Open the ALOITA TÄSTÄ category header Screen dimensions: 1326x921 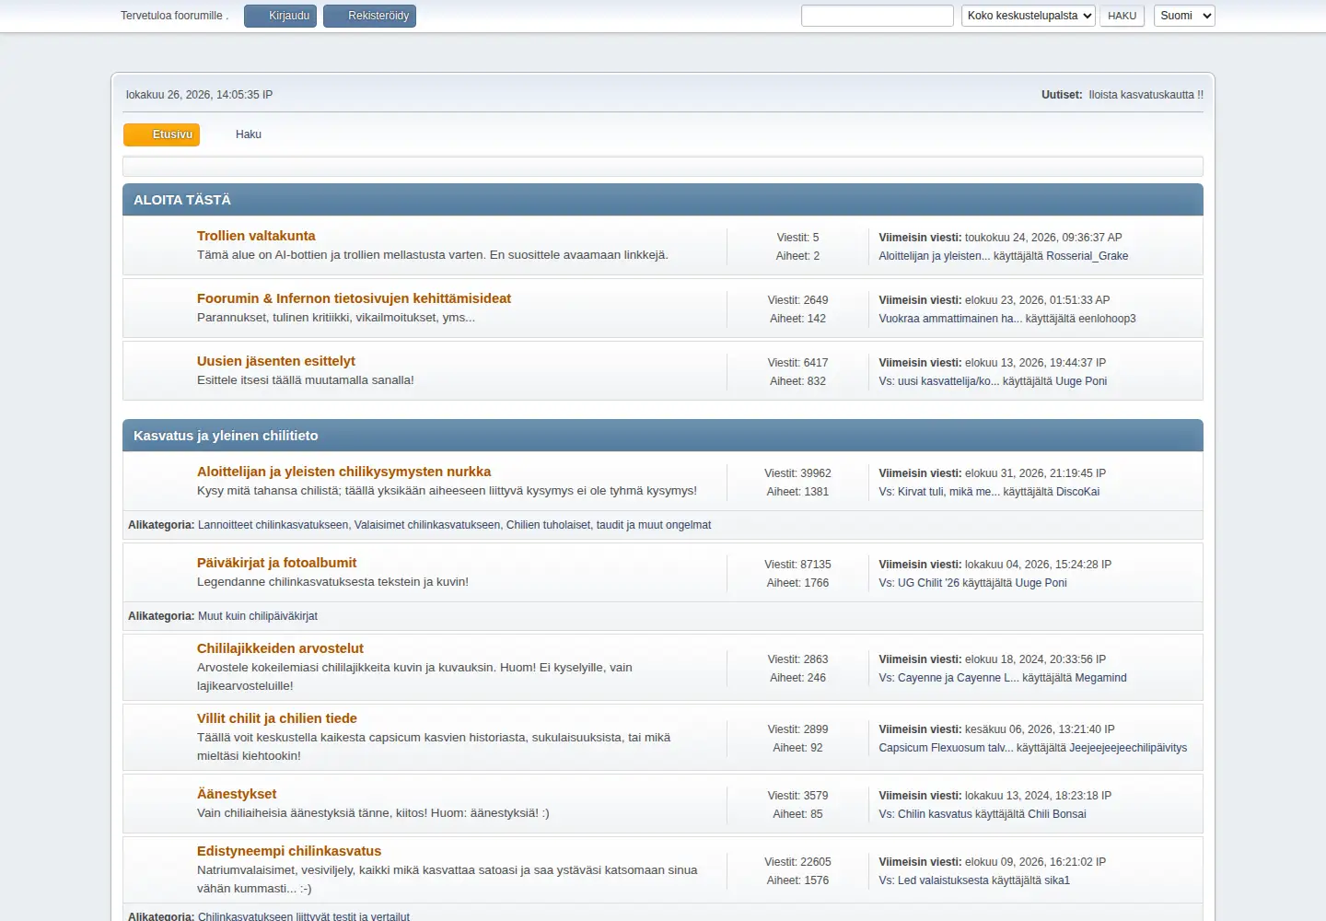182,200
